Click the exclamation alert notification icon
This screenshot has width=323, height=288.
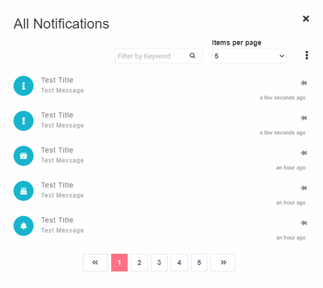pyautogui.click(x=24, y=121)
